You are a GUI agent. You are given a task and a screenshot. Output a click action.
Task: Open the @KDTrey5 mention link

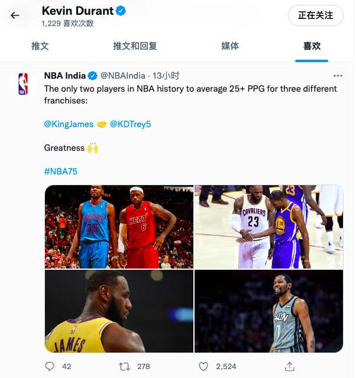tap(130, 124)
